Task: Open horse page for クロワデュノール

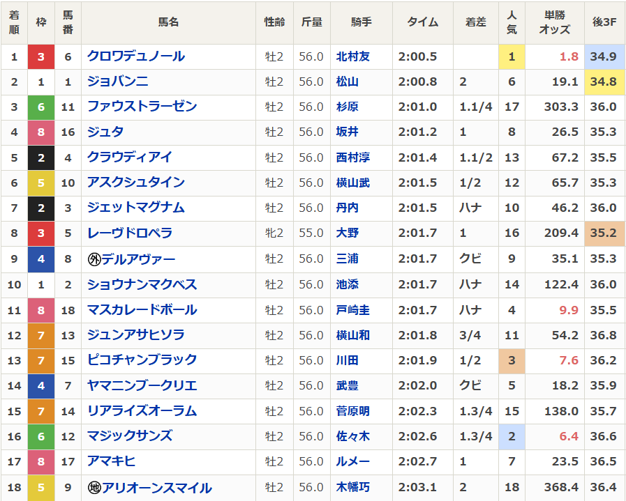Action: coord(136,56)
